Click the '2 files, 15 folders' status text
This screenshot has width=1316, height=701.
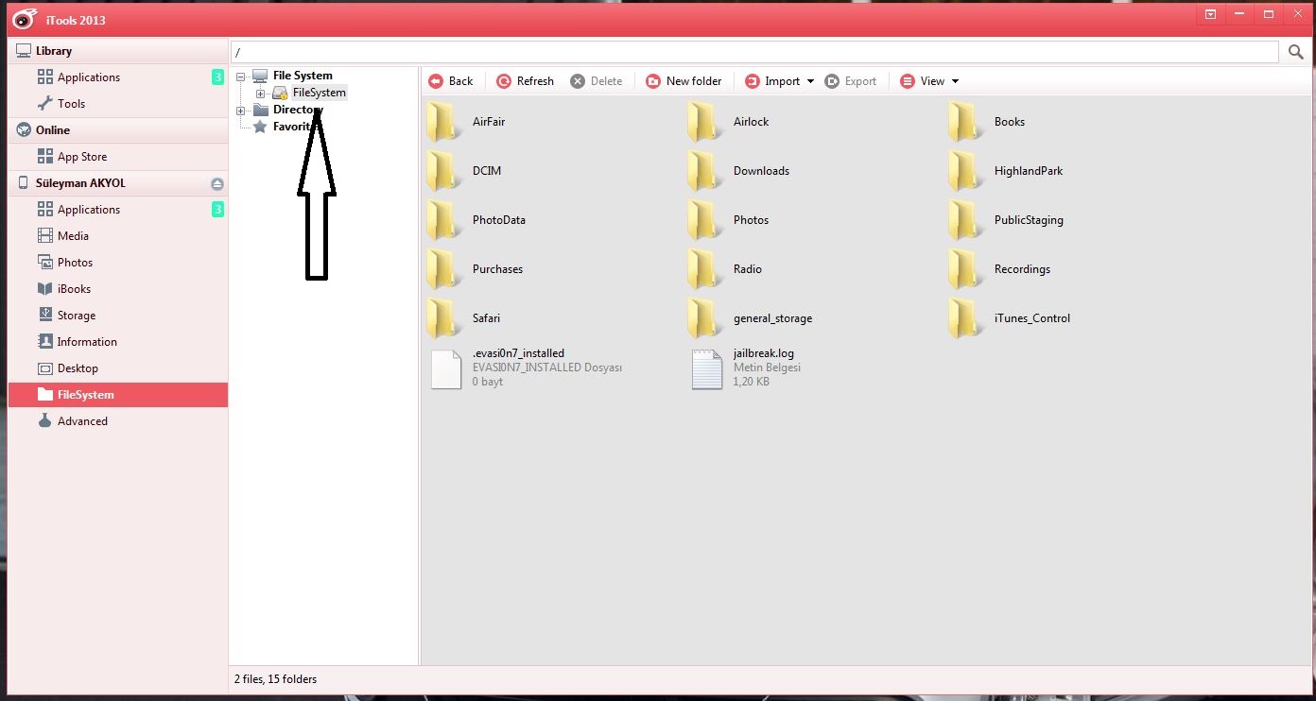pos(275,679)
